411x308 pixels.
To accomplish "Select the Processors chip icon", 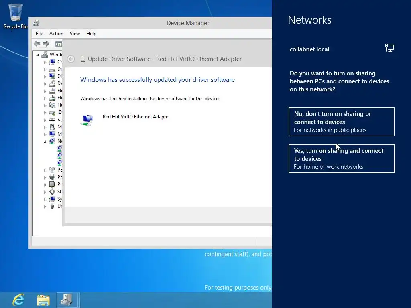I will (52, 184).
